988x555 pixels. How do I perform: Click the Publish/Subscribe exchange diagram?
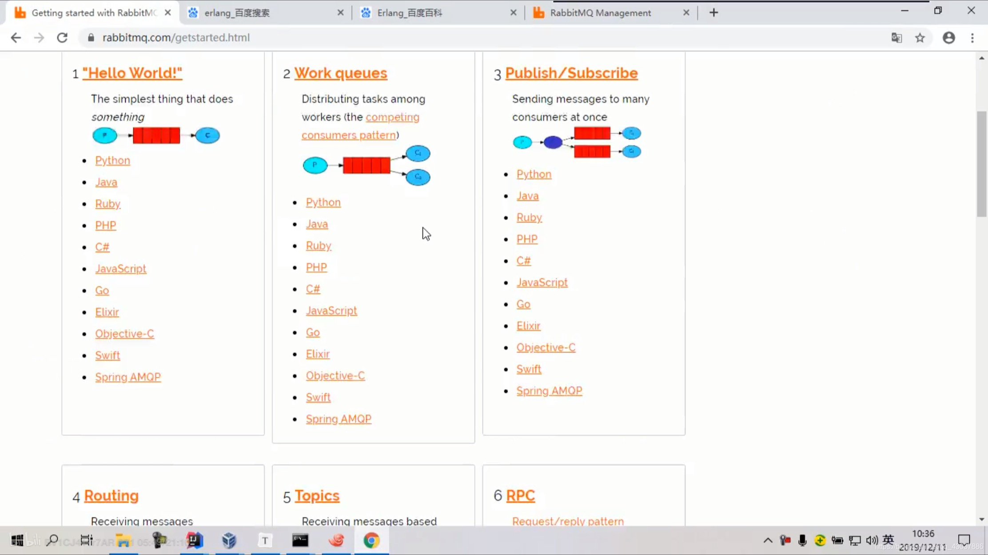click(x=577, y=142)
